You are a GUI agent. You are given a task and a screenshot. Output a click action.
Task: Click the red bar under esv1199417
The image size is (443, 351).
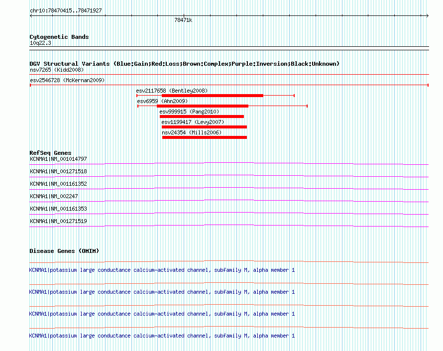point(204,127)
